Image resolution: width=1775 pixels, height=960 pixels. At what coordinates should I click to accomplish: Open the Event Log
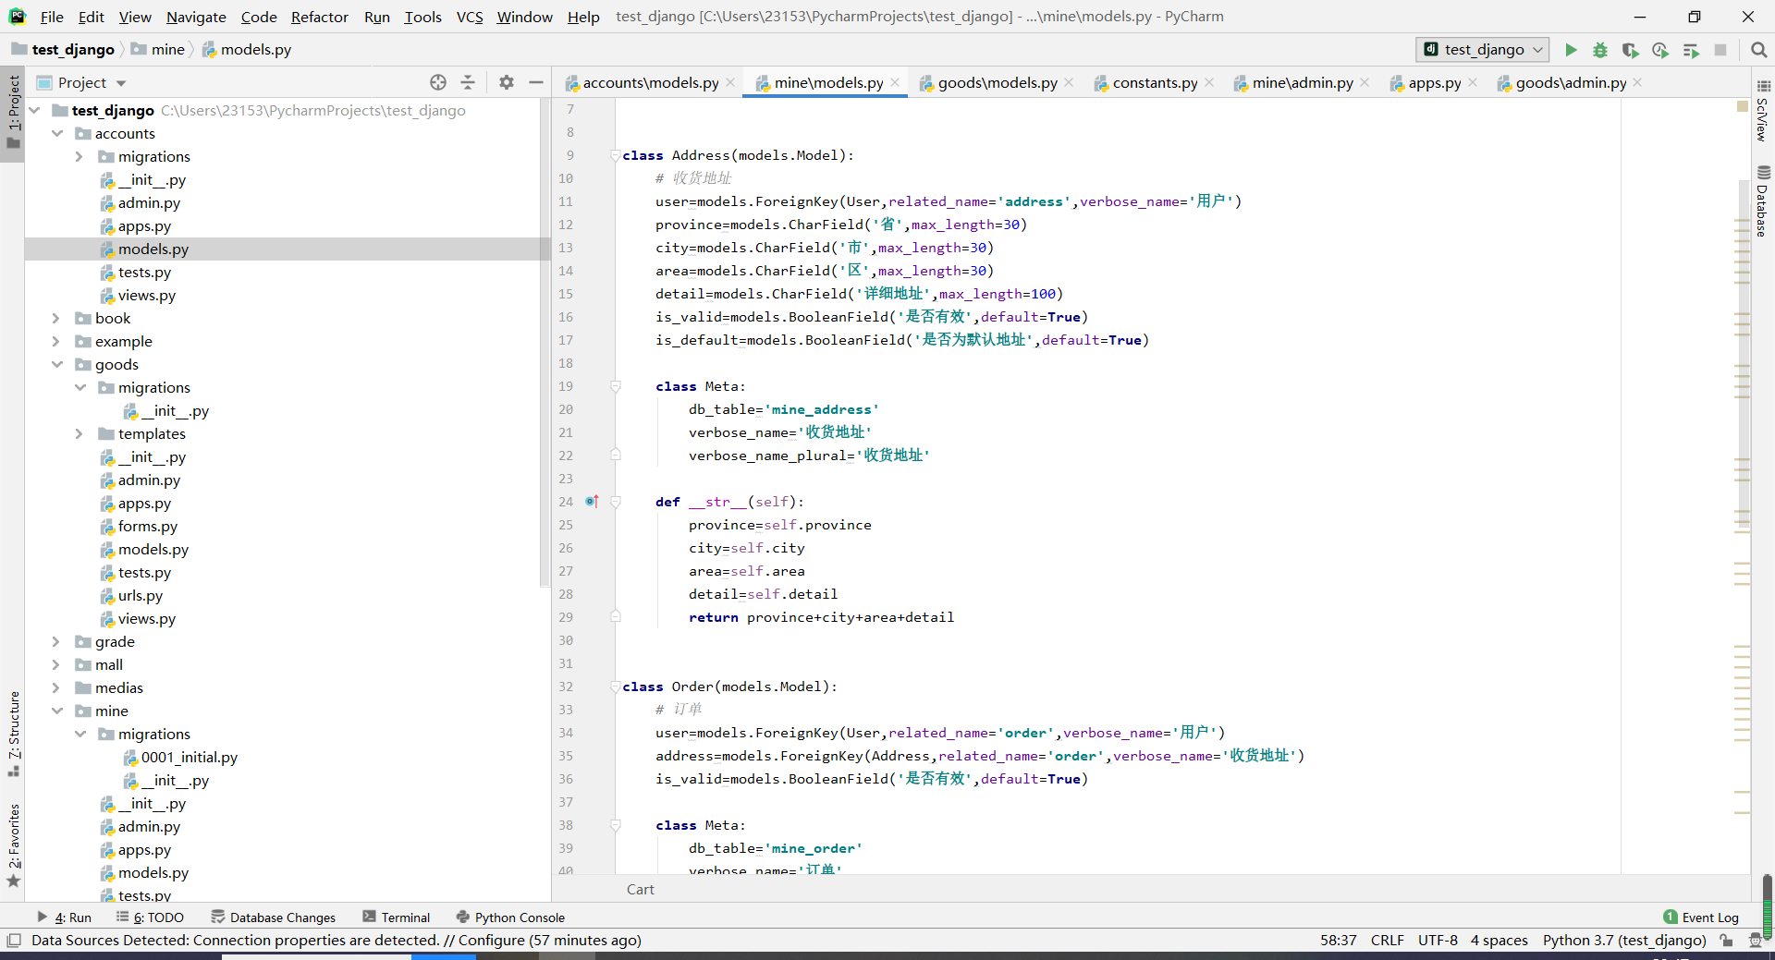coord(1701,917)
